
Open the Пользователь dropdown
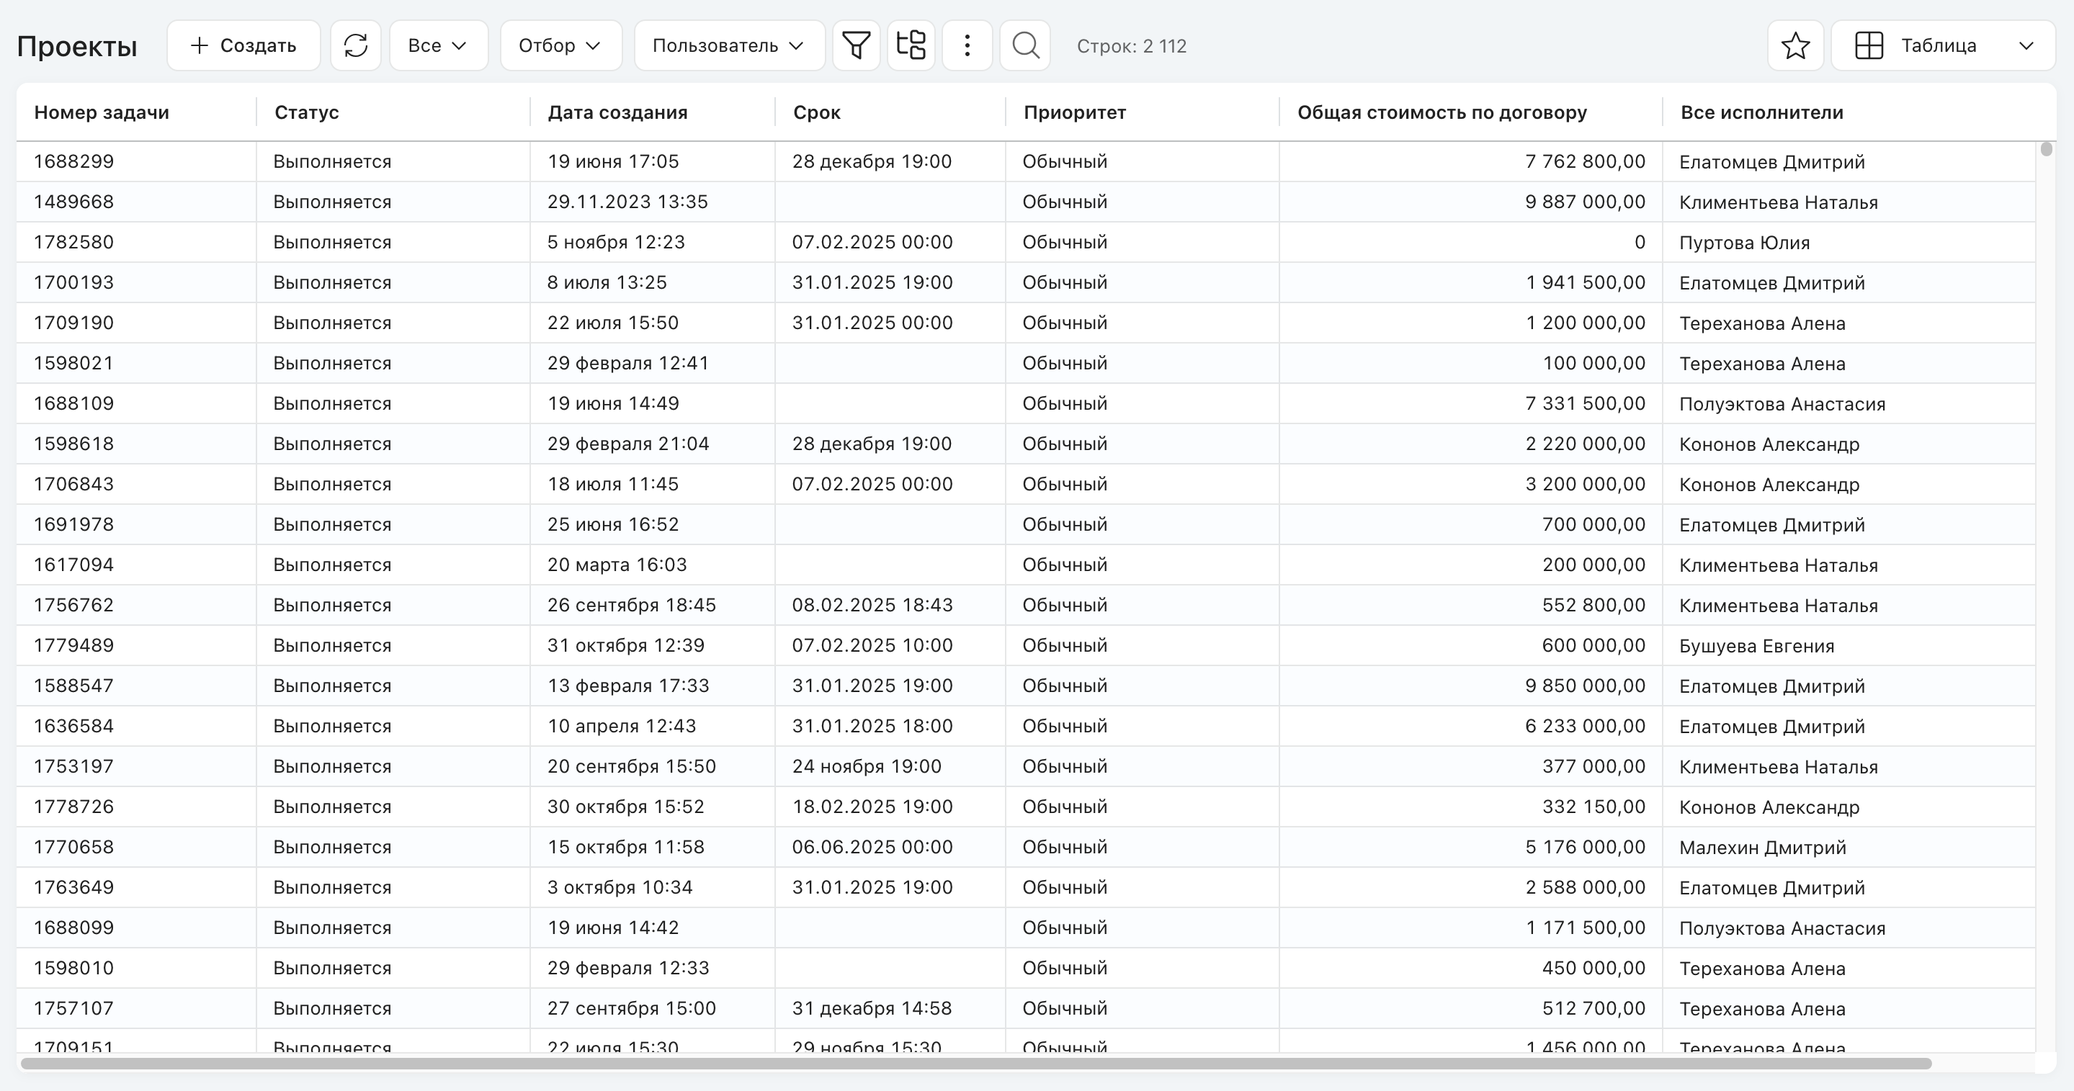point(730,46)
